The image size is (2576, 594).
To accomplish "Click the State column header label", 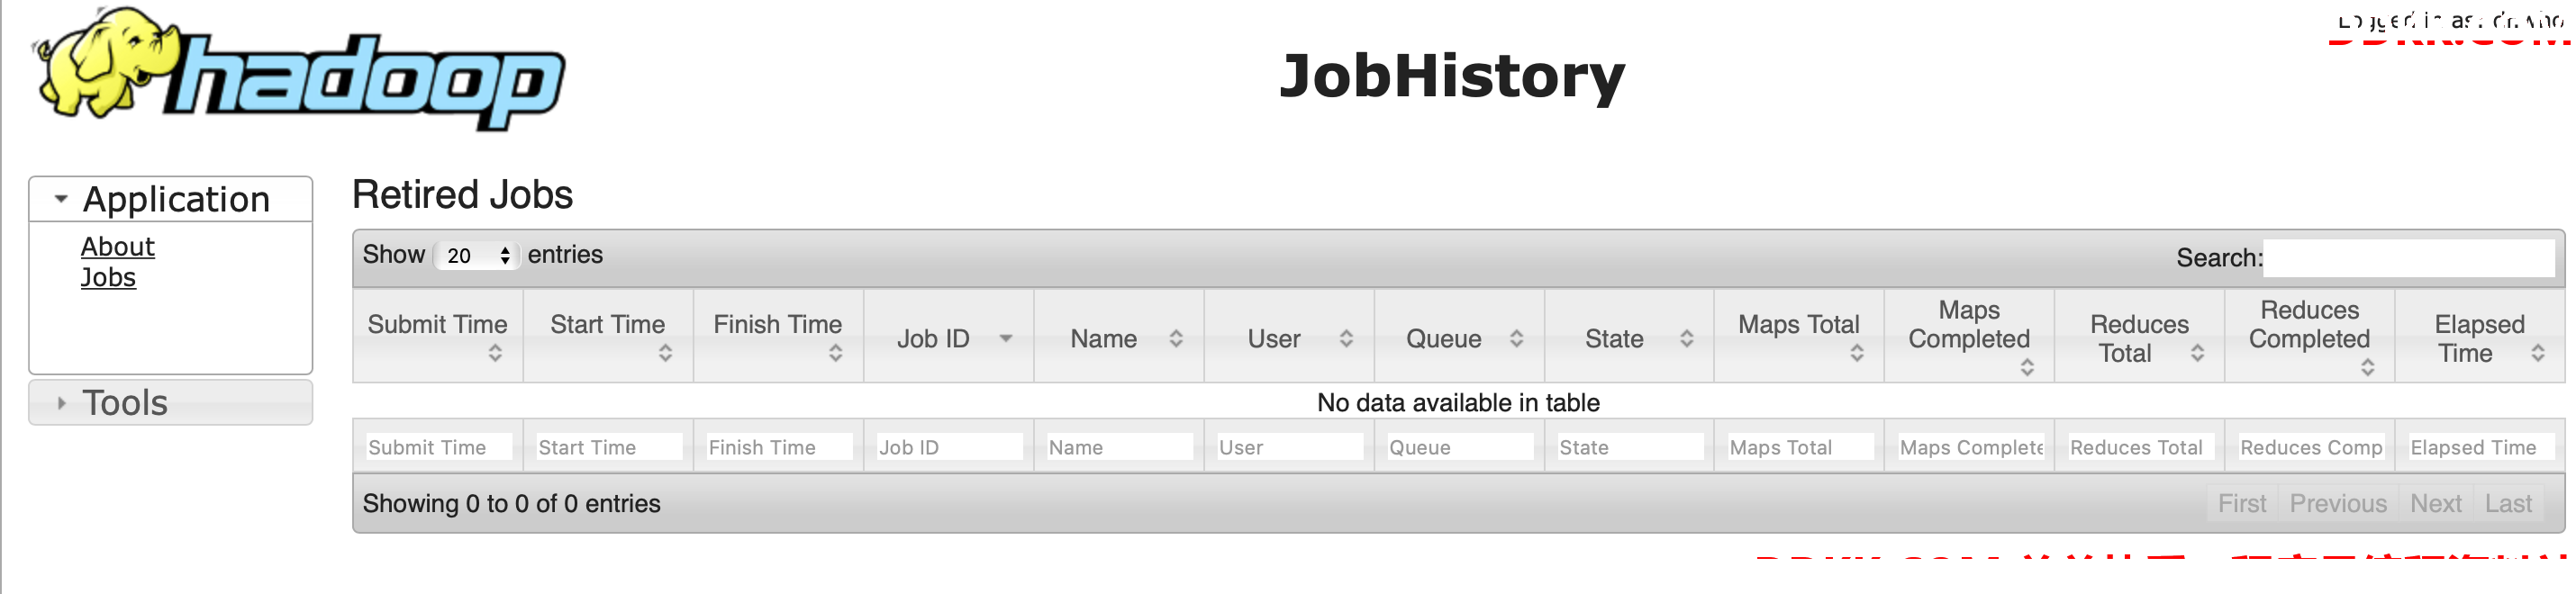I will 1614,339.
